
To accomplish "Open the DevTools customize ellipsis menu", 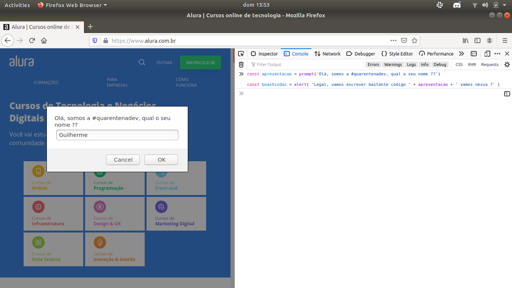I will pyautogui.click(x=497, y=54).
